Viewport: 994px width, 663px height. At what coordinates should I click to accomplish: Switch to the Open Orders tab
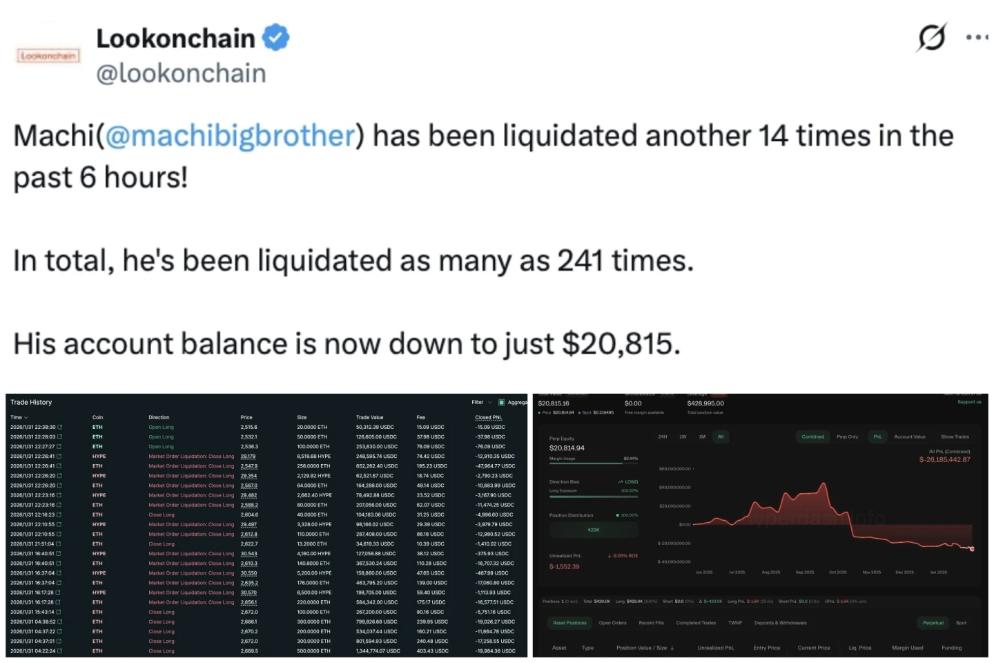tap(612, 623)
